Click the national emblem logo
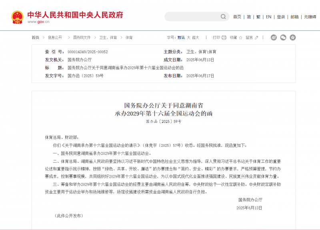This screenshot has width=320, height=230. point(17,17)
